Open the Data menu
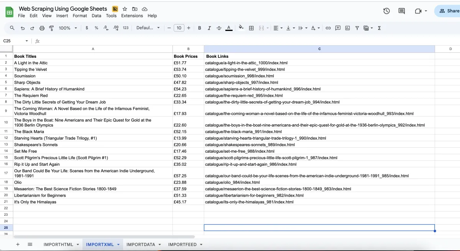460x251 pixels. point(97,16)
